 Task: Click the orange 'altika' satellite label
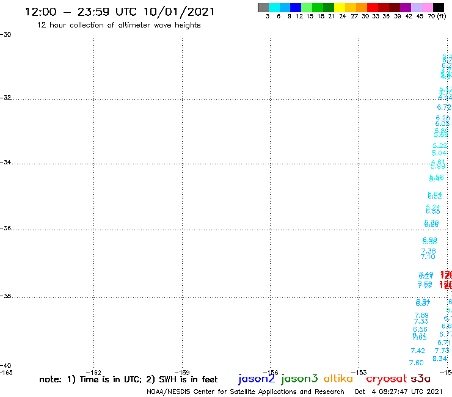[x=338, y=379]
